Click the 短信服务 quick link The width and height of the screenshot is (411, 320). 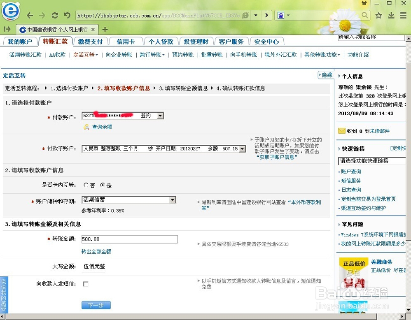pyautogui.click(x=351, y=181)
